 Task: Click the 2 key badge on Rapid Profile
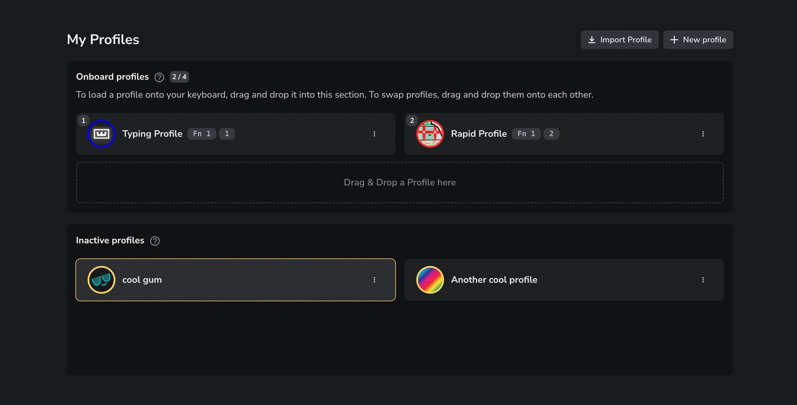551,134
